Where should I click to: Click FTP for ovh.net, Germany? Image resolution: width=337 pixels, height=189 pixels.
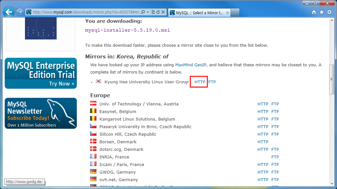[x=275, y=179]
